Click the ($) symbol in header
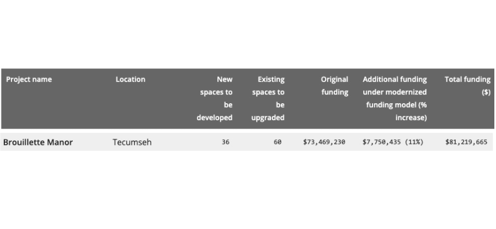496x229 pixels. (x=486, y=92)
